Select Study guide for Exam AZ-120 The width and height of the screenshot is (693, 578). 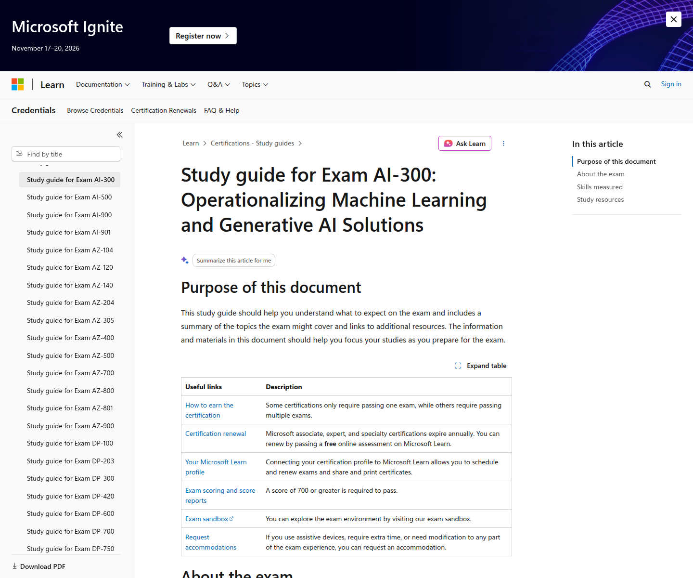(70, 267)
